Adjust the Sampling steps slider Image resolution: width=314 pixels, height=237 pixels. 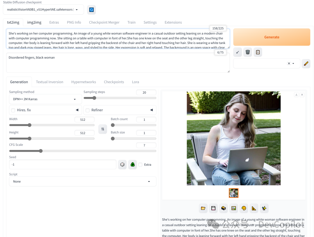point(120,98)
